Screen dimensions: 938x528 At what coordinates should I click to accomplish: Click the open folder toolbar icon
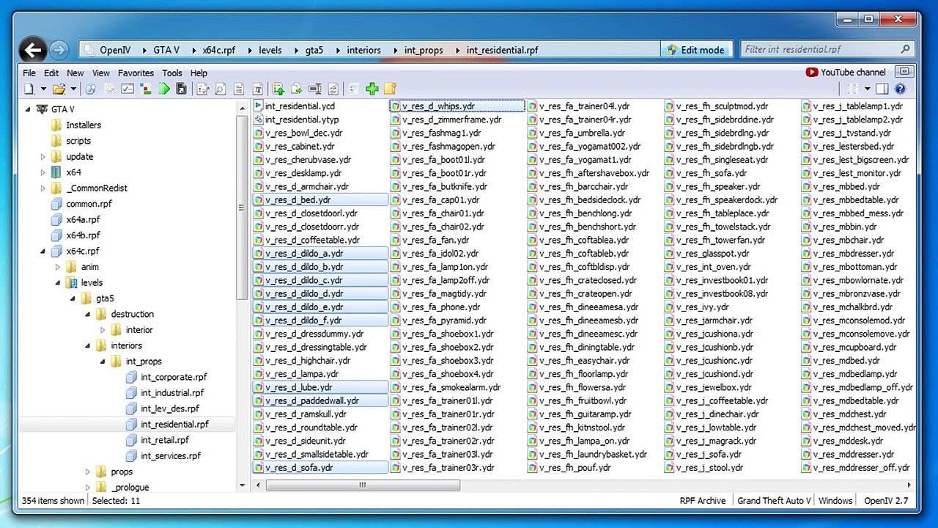click(x=58, y=89)
